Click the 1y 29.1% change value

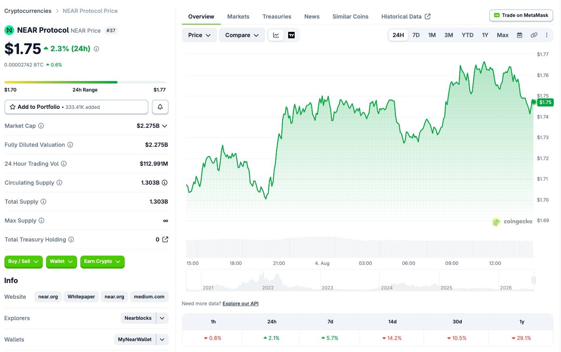click(x=521, y=338)
